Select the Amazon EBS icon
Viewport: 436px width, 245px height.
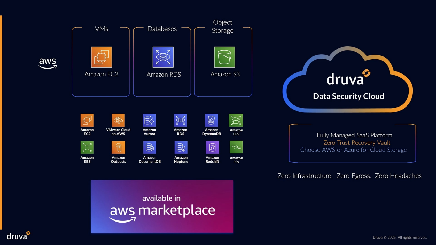coord(87,148)
